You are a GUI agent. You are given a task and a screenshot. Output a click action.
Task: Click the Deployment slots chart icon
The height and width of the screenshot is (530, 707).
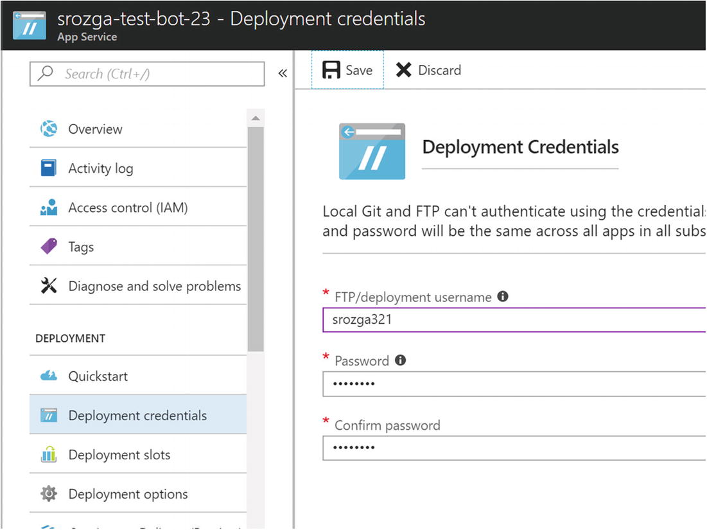coord(49,455)
